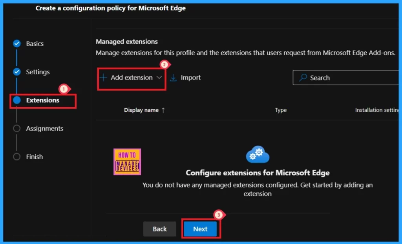Click the plus icon for Add extension

[x=103, y=77]
